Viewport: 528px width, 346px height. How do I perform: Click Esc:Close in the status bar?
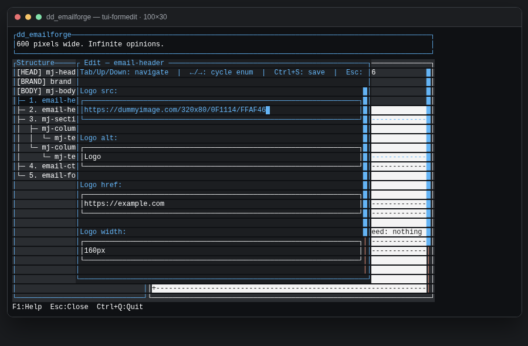click(x=69, y=307)
